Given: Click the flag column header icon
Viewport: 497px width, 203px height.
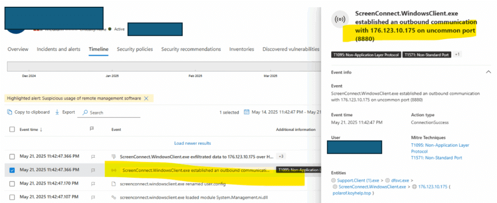Looking at the screenshot, I should 92,129.
